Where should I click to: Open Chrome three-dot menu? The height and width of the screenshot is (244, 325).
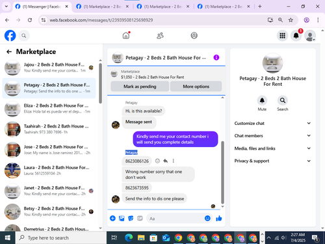[318, 20]
